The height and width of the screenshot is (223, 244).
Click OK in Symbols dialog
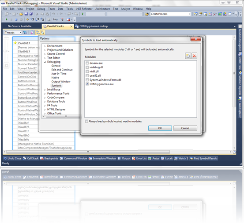coord(160,128)
